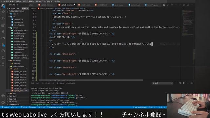Open the Extensions view icon

coord(3,25)
